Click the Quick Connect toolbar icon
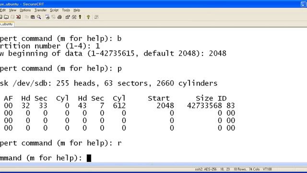The width and height of the screenshot is (307, 173). point(6,17)
